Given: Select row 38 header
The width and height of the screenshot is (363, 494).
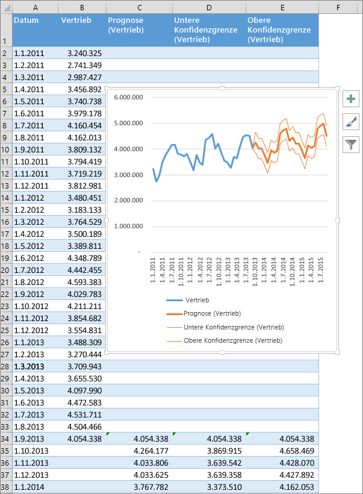Looking at the screenshot, I should (6, 487).
